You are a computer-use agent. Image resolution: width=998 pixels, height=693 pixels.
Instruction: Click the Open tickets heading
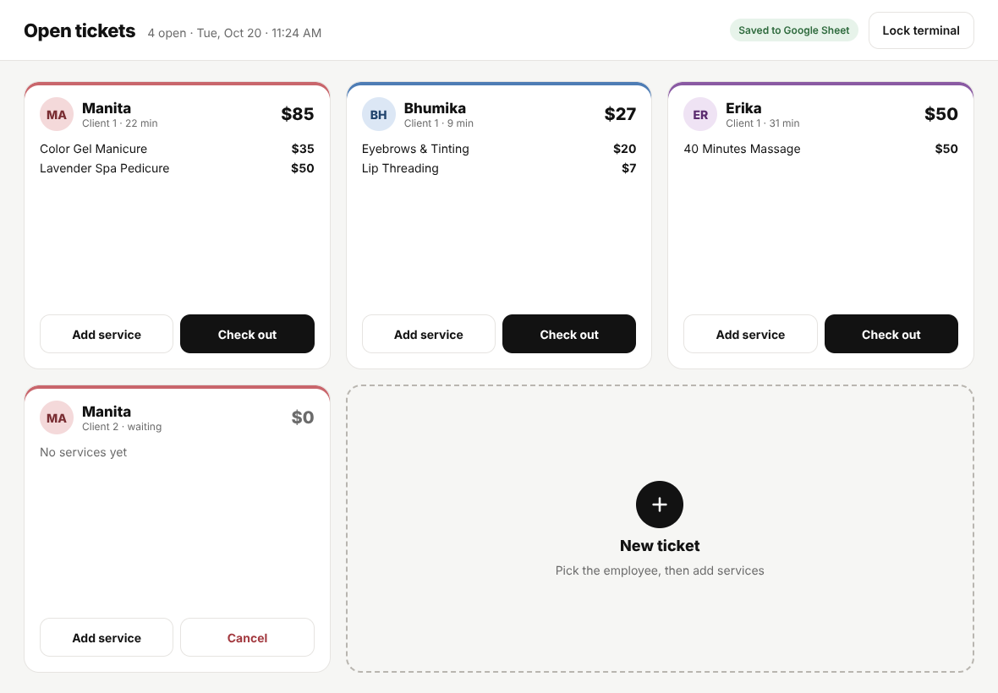coord(80,30)
